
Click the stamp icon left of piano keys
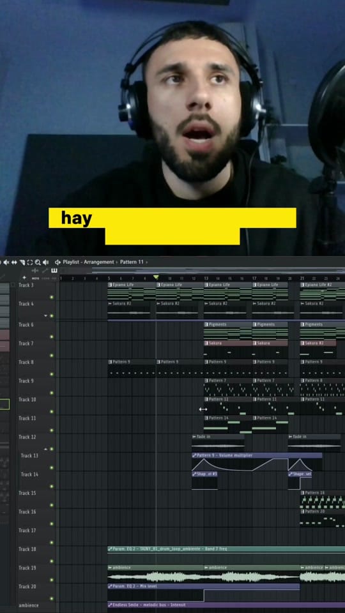(x=35, y=271)
